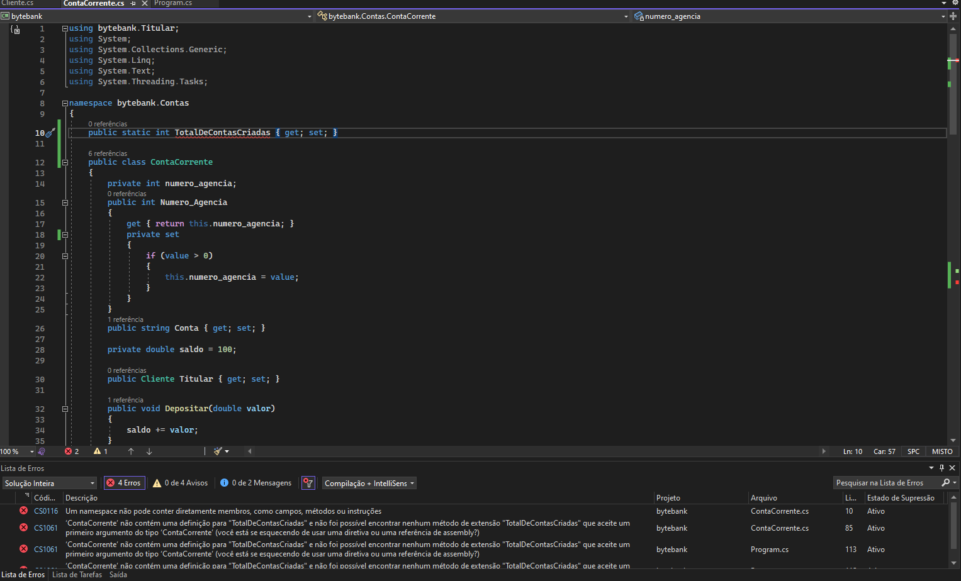The image size is (961, 581).
Task: Open document tab options gear
Action: click(955, 3)
